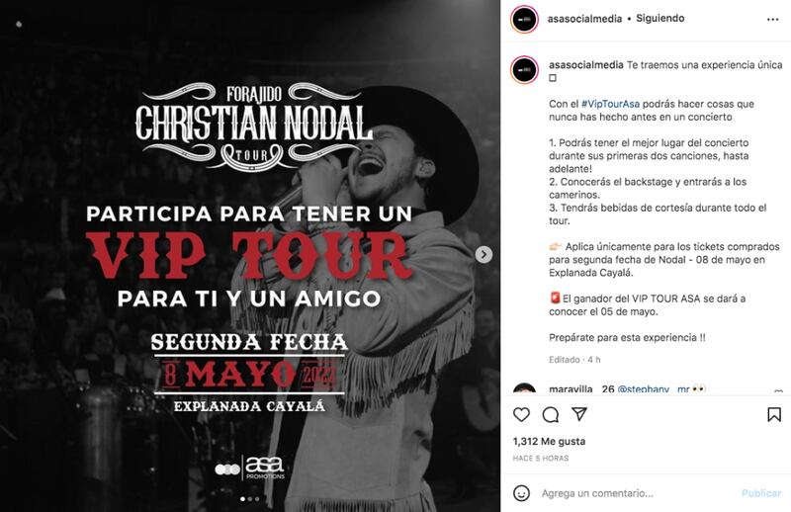Advance carousel with right arrow
The image size is (791, 512).
[x=483, y=255]
